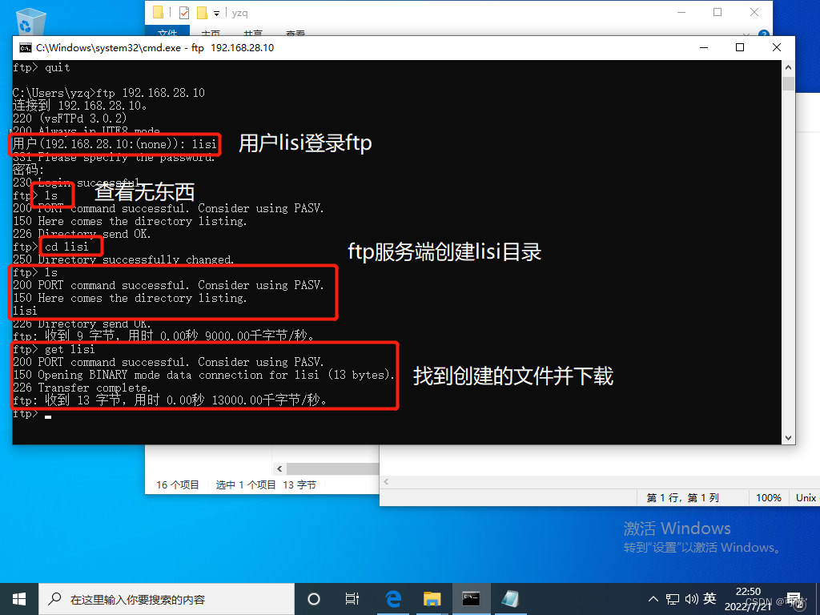820x615 pixels.
Task: Click the cmd.exe icon in its title bar
Action: point(25,47)
